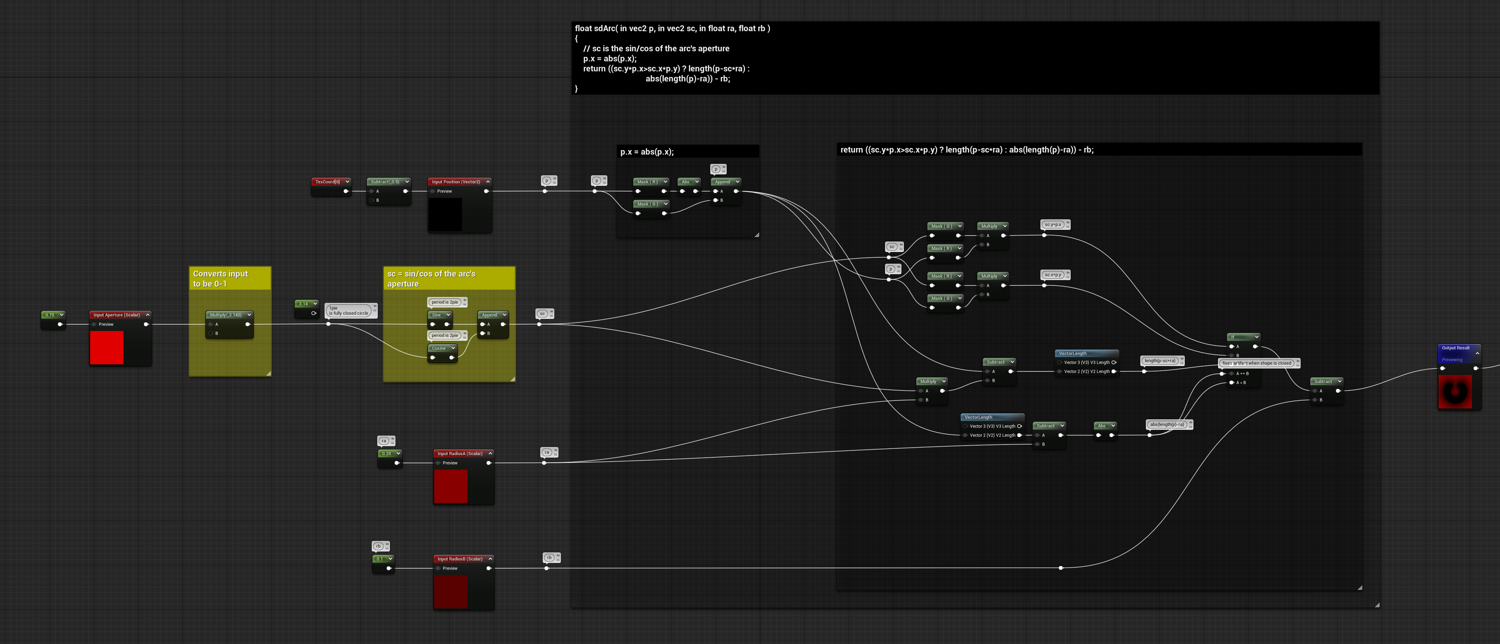
Task: Pin the "abs(length(p)-ra)" comment bubble
Action: [1190, 423]
